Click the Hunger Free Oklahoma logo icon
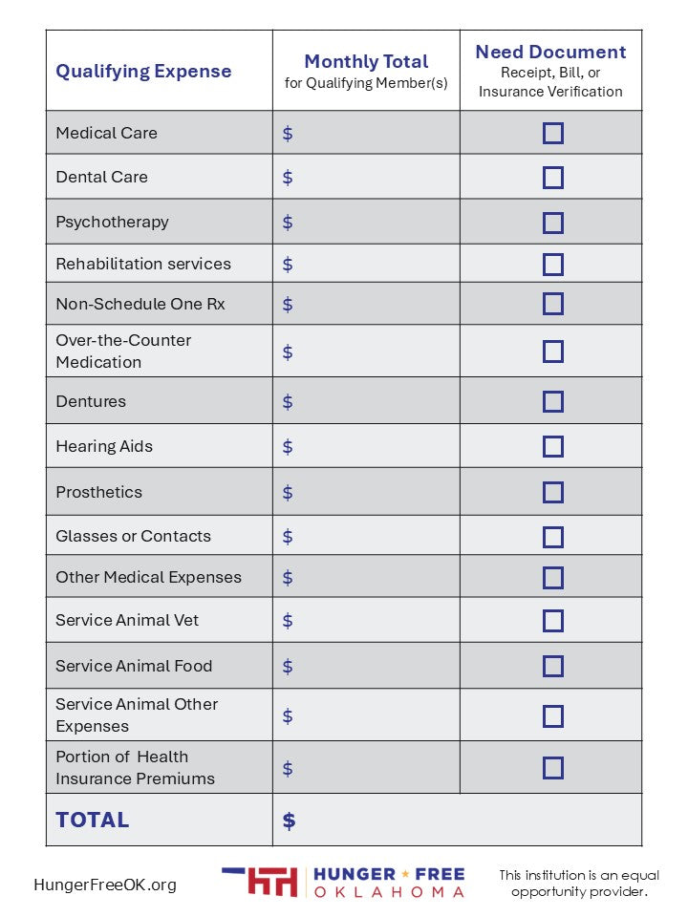 259,882
